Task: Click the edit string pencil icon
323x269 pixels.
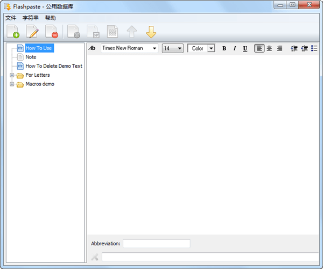Action: coord(33,32)
